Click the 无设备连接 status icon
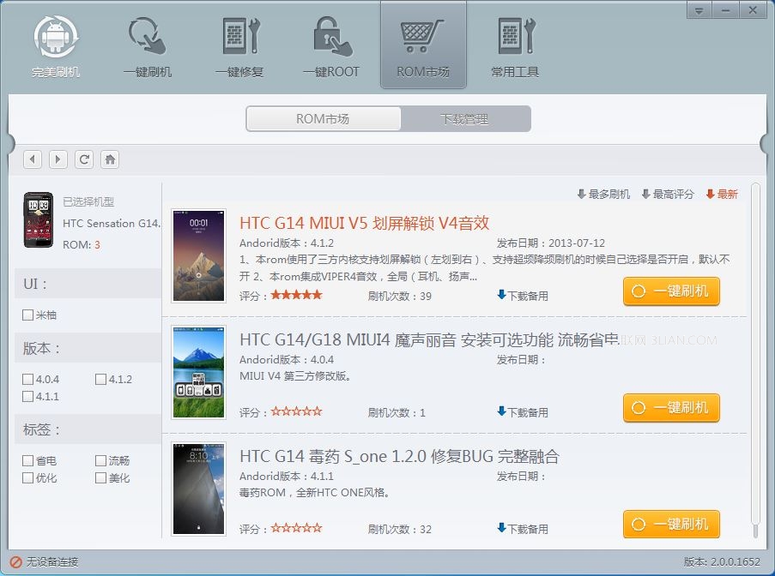Image resolution: width=775 pixels, height=576 pixels. 15,561
